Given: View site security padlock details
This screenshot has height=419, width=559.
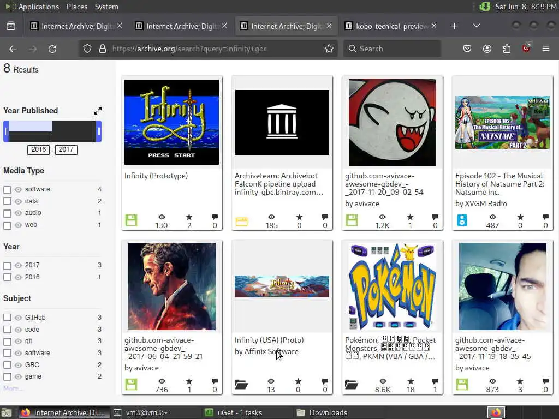Looking at the screenshot, I should 102,49.
